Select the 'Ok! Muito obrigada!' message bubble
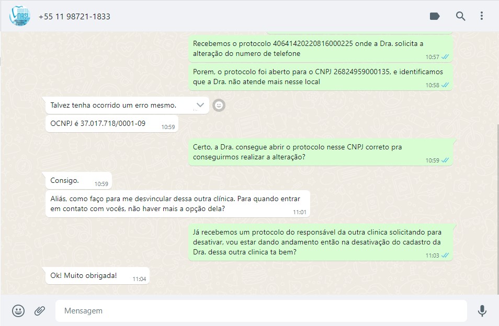Image resolution: width=499 pixels, height=326 pixels. pos(97,275)
